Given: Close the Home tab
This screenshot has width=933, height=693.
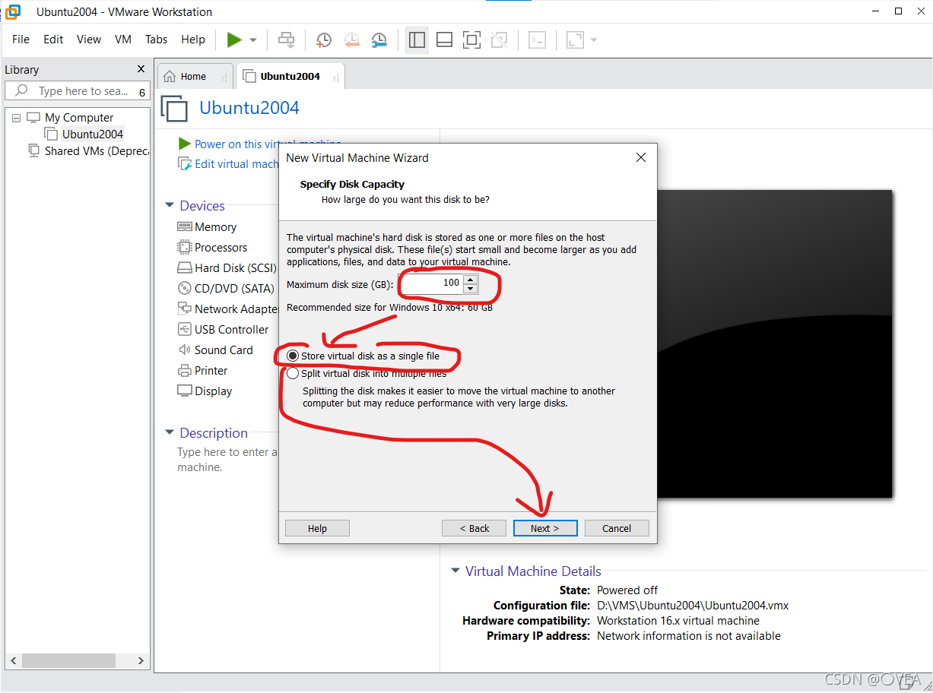Looking at the screenshot, I should [224, 77].
